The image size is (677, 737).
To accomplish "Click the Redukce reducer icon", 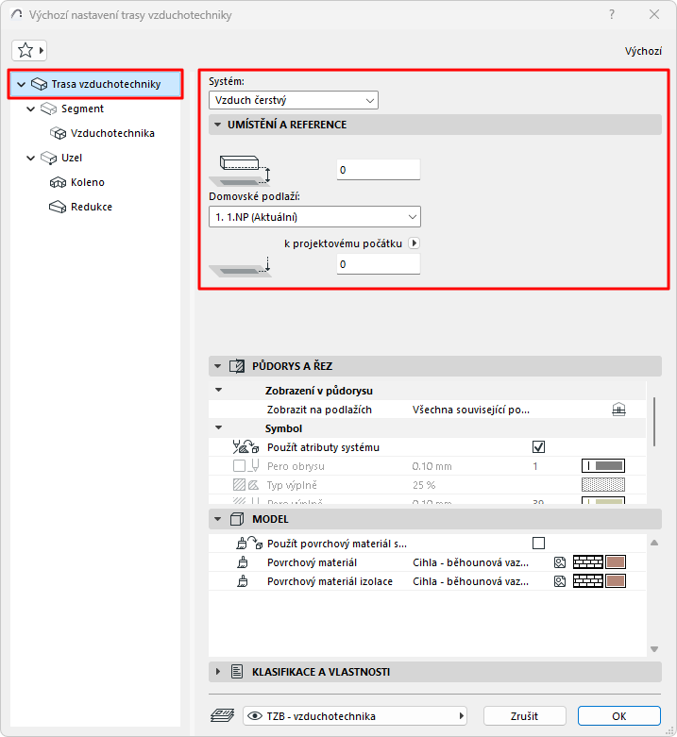I will (x=58, y=207).
